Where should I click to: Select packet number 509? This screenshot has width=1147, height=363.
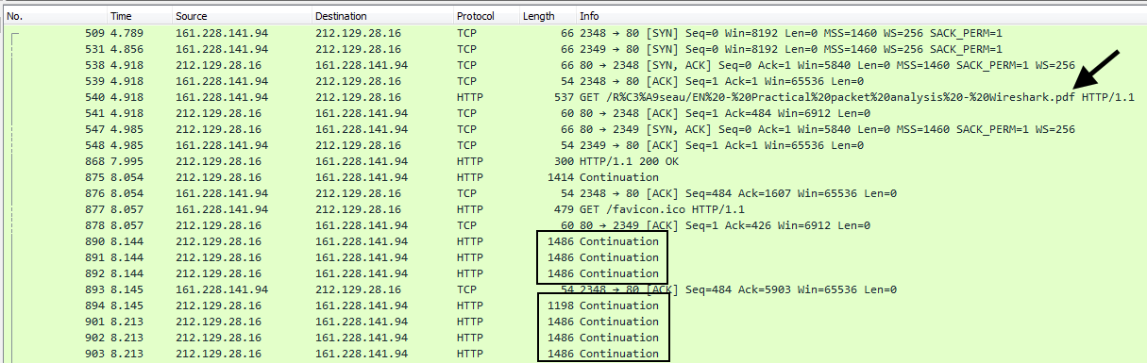tap(573, 33)
